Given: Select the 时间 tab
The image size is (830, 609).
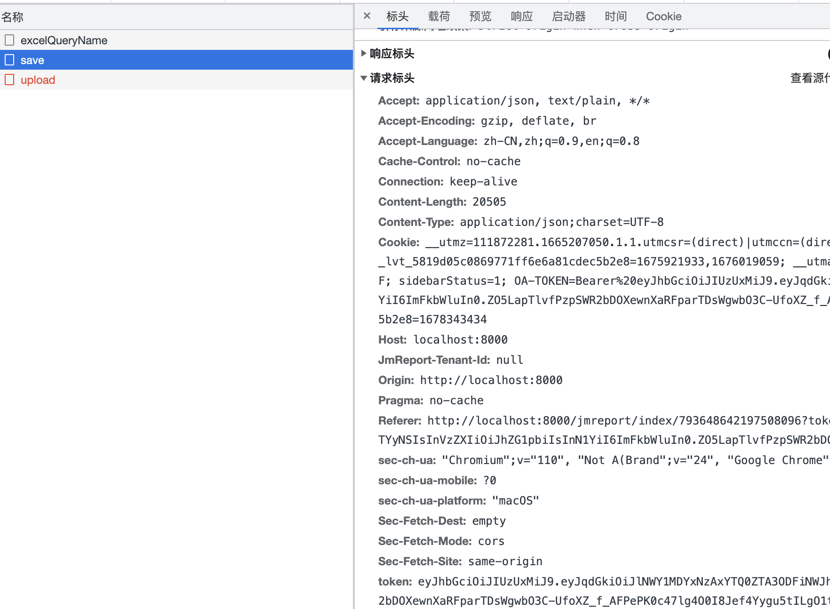Looking at the screenshot, I should [x=615, y=16].
